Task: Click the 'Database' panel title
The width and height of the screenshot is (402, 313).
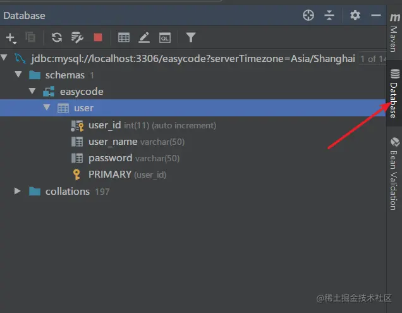Action: 25,16
